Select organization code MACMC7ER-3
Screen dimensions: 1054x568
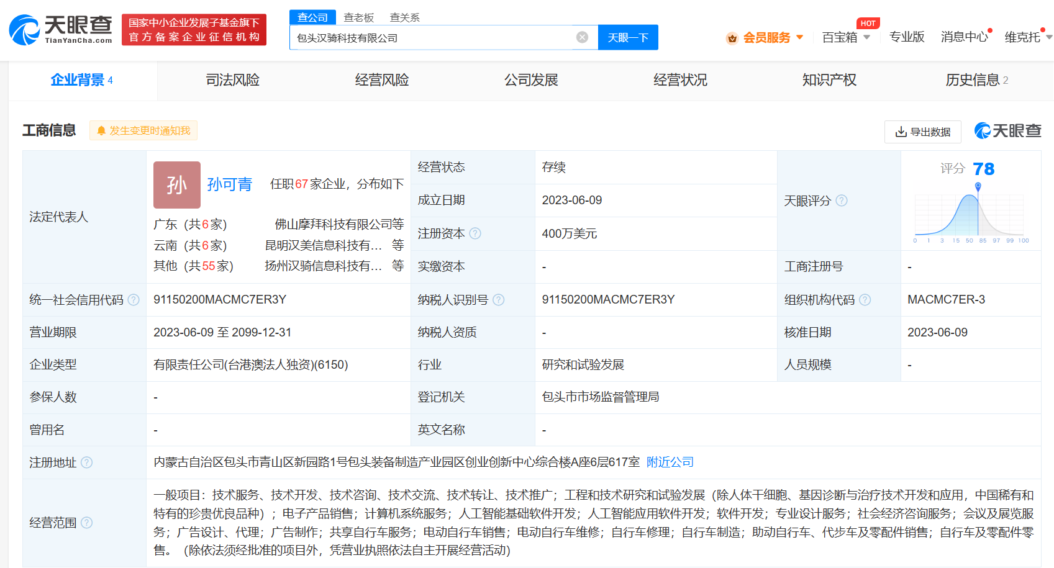946,299
